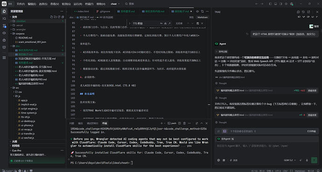Switch to the index.html editor tab
The image size is (322, 172).
pyautogui.click(x=82, y=12)
